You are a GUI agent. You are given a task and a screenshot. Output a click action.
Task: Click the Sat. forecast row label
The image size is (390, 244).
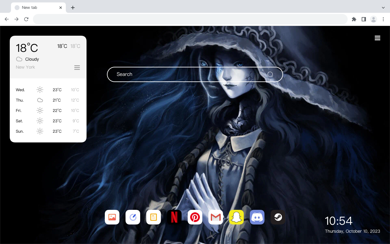click(x=19, y=121)
